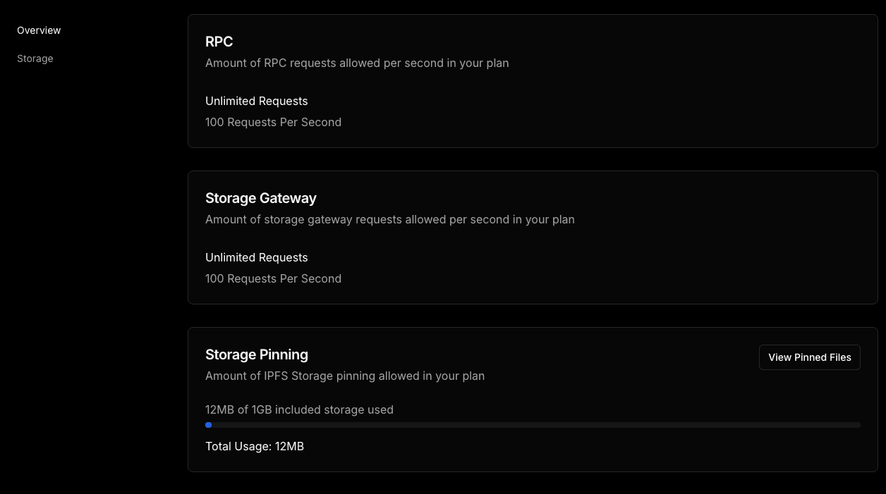Click Unlimited Requests in Storage Gateway card

pos(256,257)
